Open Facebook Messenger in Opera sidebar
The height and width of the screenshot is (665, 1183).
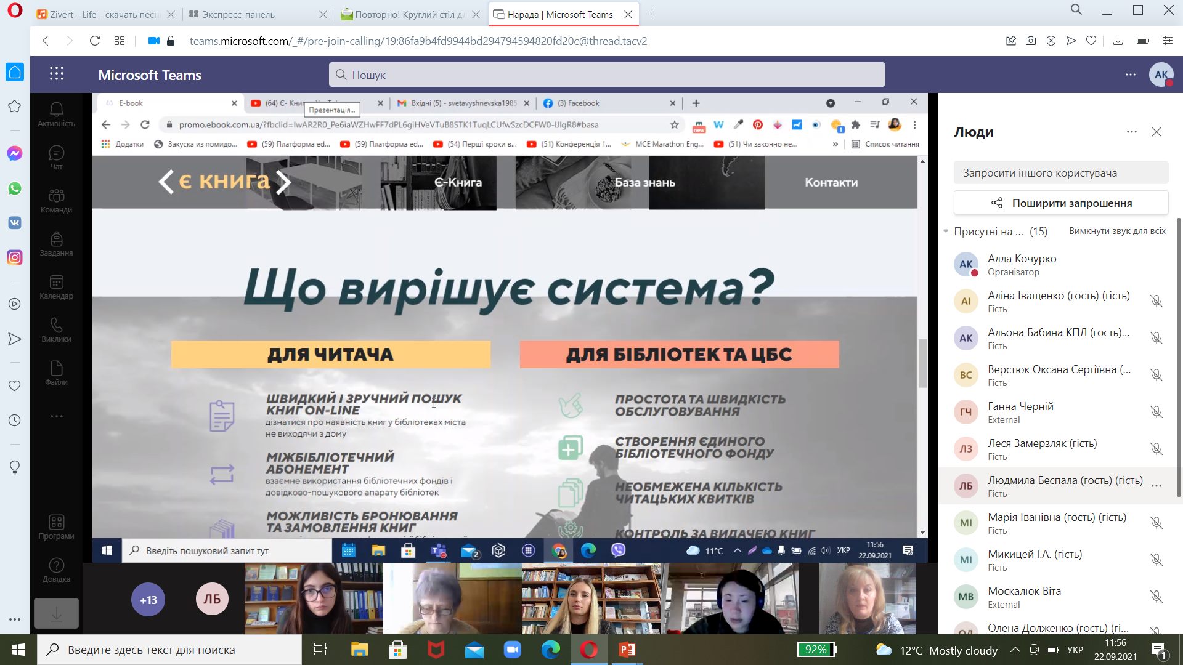(x=15, y=153)
